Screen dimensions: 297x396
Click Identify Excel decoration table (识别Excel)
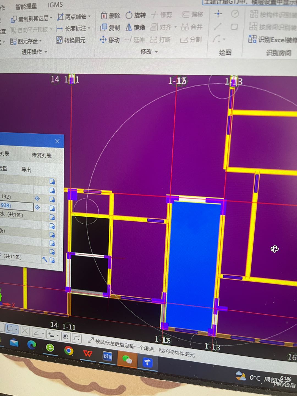[x=272, y=40]
